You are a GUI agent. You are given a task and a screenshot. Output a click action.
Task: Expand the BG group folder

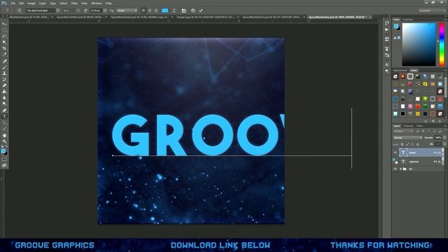pyautogui.click(x=400, y=169)
